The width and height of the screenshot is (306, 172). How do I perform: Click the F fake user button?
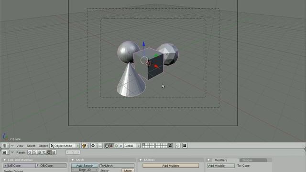[x=37, y=166]
